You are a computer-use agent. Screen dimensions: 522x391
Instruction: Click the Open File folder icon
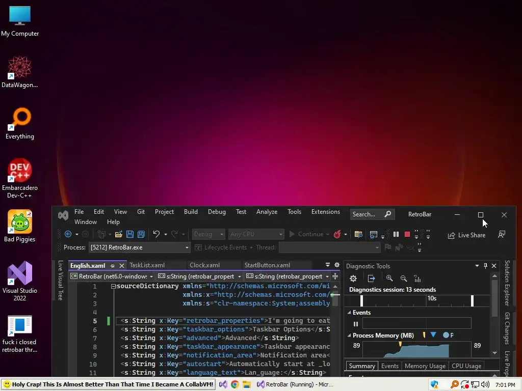click(118, 234)
